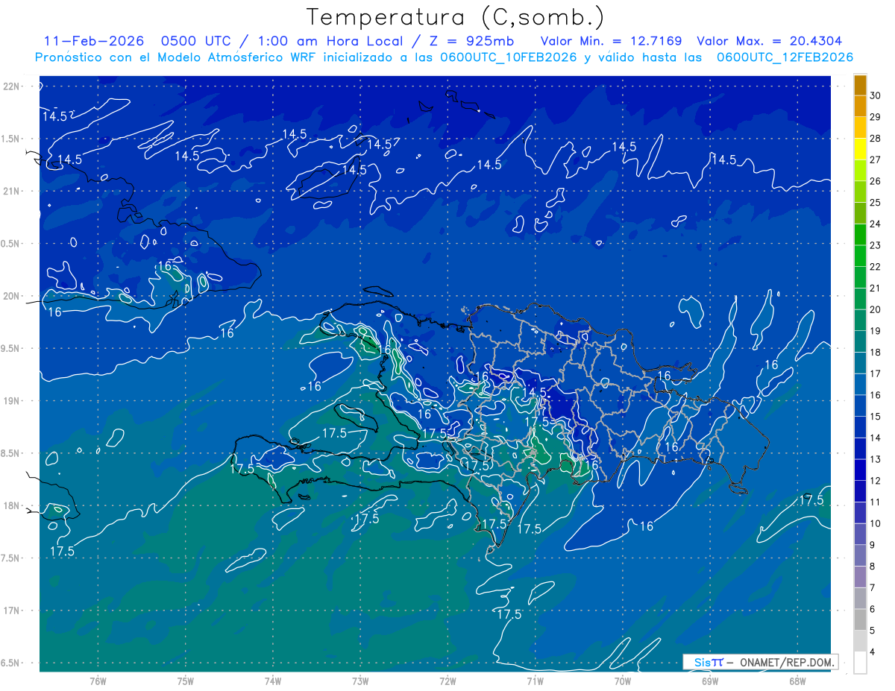Image resolution: width=895 pixels, height=691 pixels.
Task: Select the '0600UTC_12FEB2026' valid-until time
Action: (x=785, y=57)
